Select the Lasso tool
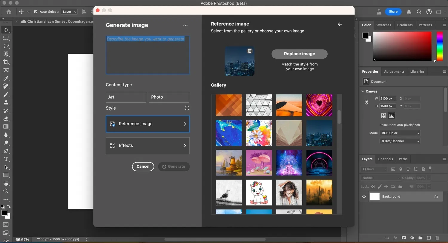The image size is (448, 243). pos(6,46)
